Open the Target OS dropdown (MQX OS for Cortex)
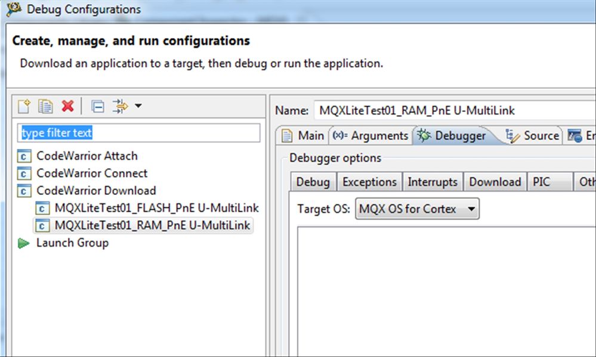Image resolution: width=596 pixels, height=357 pixels. [x=418, y=209]
